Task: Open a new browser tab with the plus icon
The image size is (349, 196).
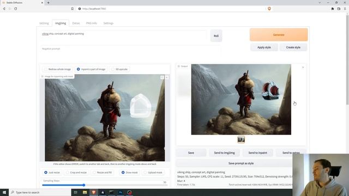Action: [x=49, y=3]
